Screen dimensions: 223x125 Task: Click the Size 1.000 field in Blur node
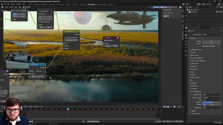45,27
